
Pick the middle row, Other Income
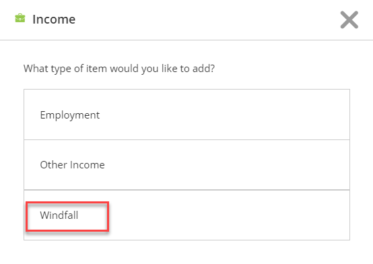coord(186,165)
